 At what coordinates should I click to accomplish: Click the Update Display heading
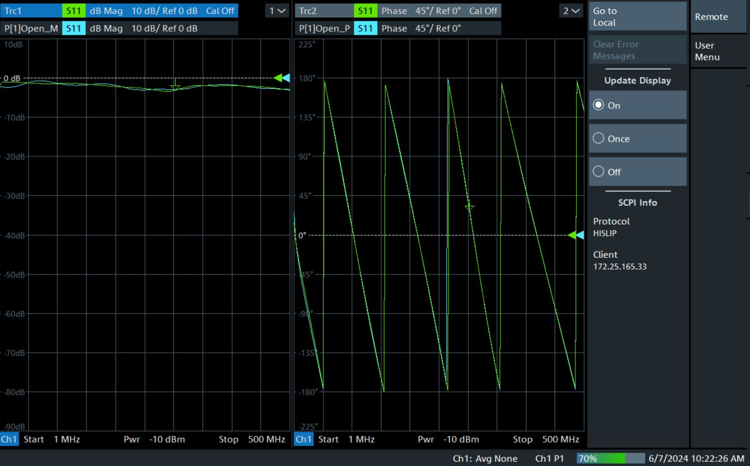tap(637, 81)
